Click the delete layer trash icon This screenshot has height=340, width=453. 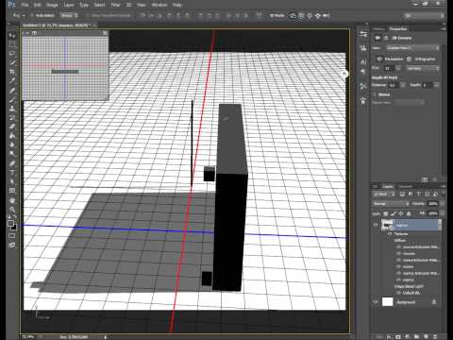pos(436,336)
